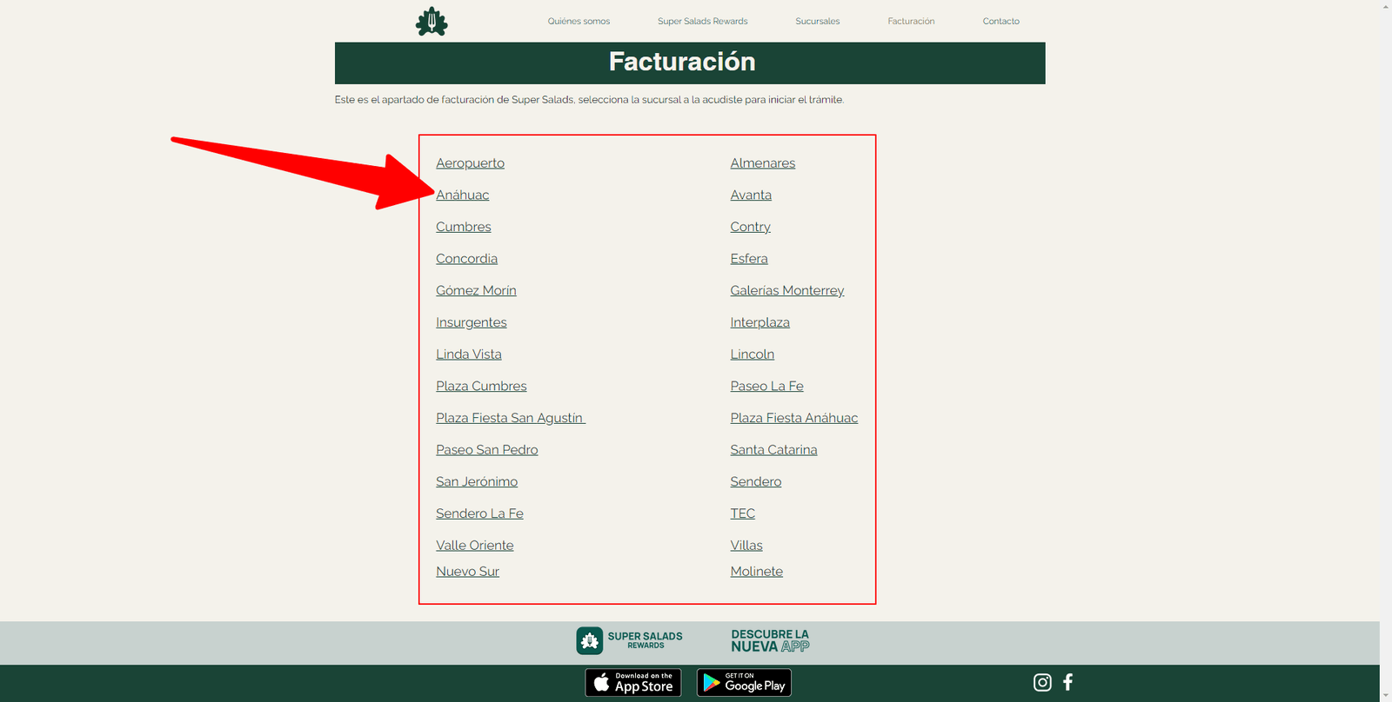The height and width of the screenshot is (702, 1392).
Task: Open the Contacto menu item
Action: [1001, 21]
